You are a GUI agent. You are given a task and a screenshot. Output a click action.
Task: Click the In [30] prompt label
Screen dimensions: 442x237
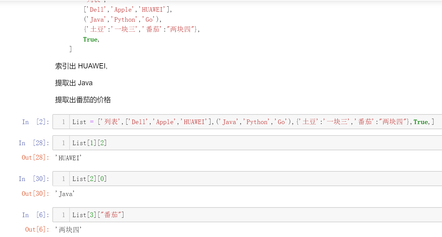(x=34, y=179)
